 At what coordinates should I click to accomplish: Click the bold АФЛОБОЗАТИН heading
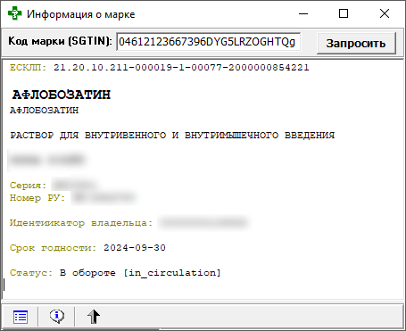62,95
